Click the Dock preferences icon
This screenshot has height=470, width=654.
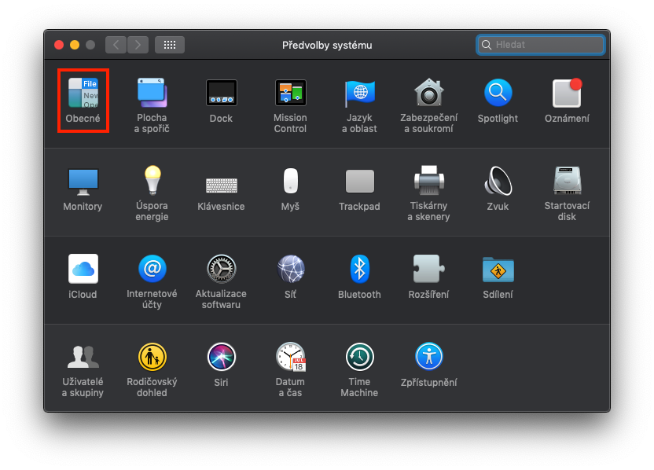221,94
